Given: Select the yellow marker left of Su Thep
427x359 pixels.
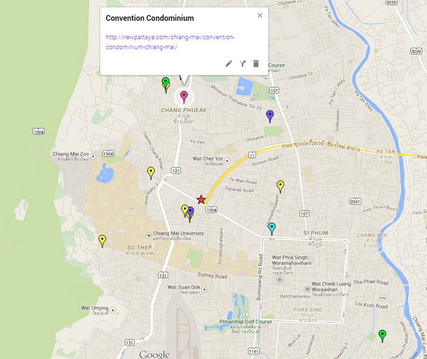Looking at the screenshot, I should click(102, 241).
